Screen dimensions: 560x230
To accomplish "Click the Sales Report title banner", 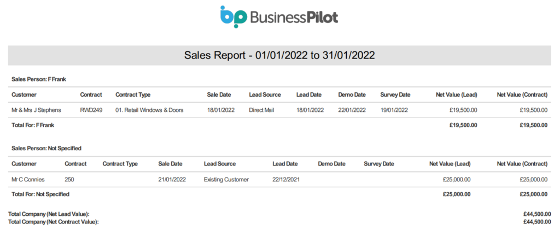I will pos(279,55).
